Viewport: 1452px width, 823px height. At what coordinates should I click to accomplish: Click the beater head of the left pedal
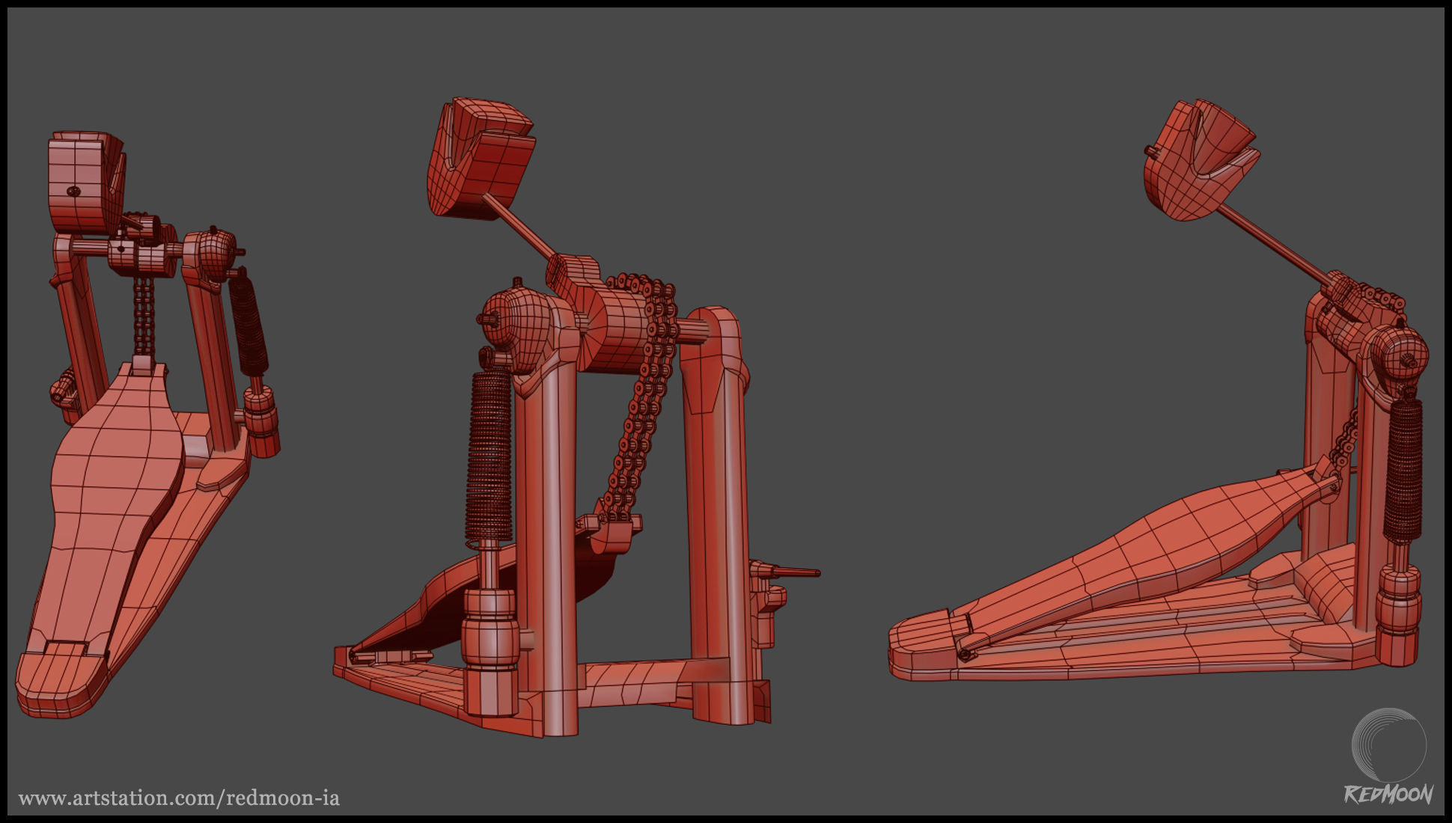click(x=82, y=182)
